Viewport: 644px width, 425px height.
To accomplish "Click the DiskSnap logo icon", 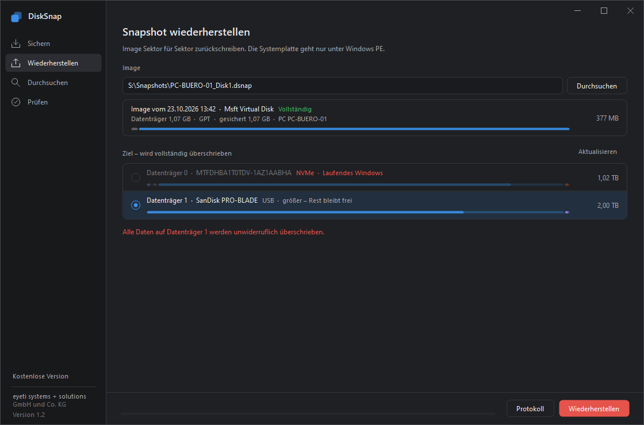I will 17,17.
